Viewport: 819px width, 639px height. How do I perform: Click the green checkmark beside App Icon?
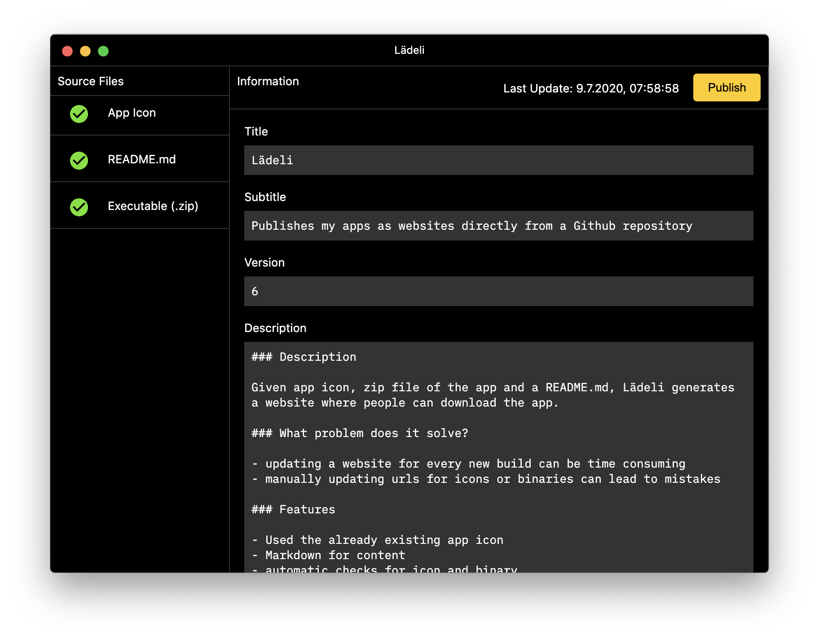coord(79,114)
